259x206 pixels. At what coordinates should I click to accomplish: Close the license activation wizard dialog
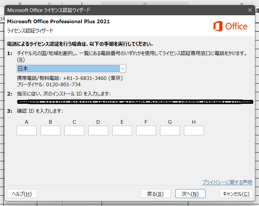[250, 10]
